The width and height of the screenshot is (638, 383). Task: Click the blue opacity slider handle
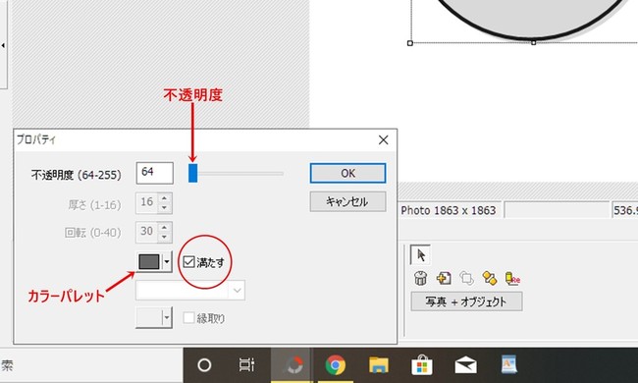(x=192, y=173)
